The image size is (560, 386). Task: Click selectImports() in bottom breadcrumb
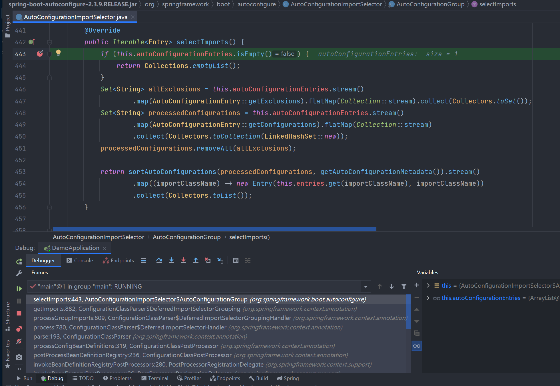[x=249, y=237]
